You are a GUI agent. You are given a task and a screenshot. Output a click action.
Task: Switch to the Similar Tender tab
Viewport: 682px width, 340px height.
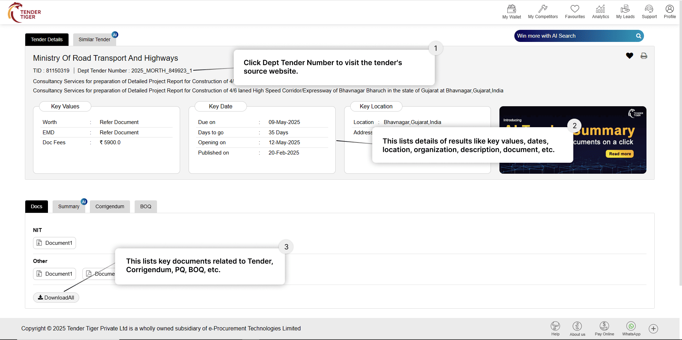pos(94,39)
